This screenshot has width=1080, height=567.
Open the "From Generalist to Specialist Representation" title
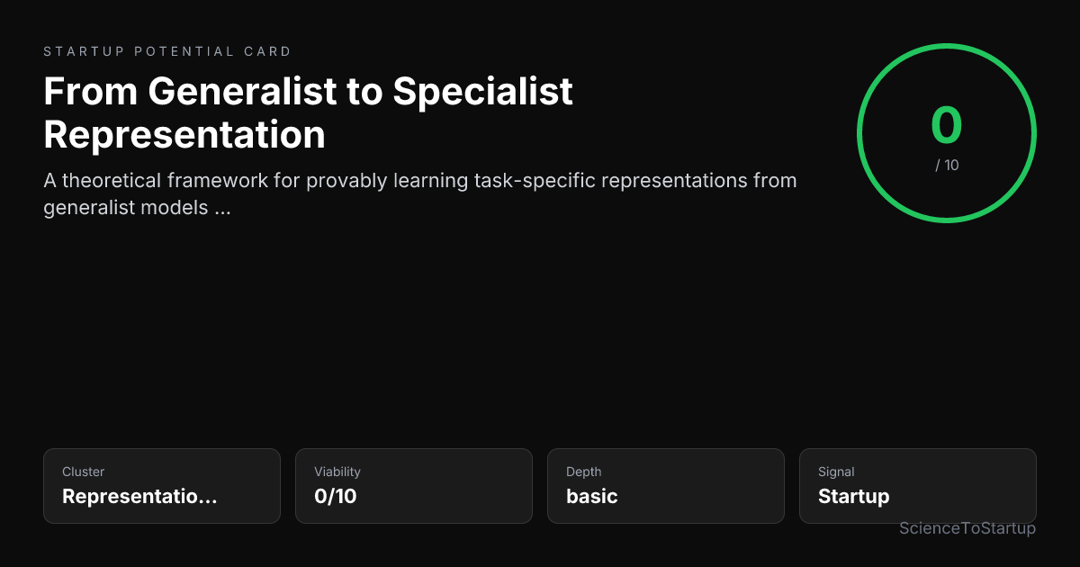click(309, 113)
